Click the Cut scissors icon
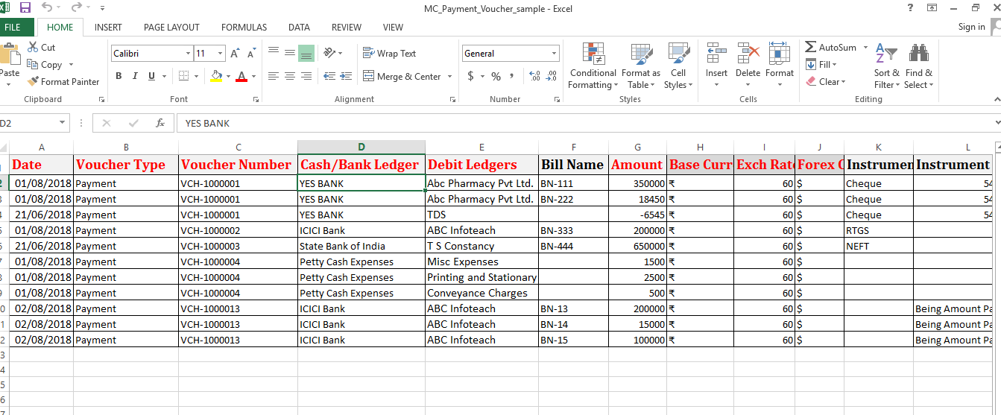 [x=33, y=47]
